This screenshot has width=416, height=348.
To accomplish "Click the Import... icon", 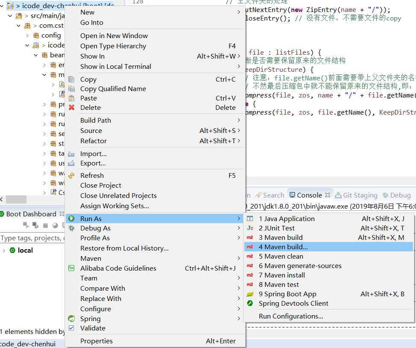I will pyautogui.click(x=71, y=154).
